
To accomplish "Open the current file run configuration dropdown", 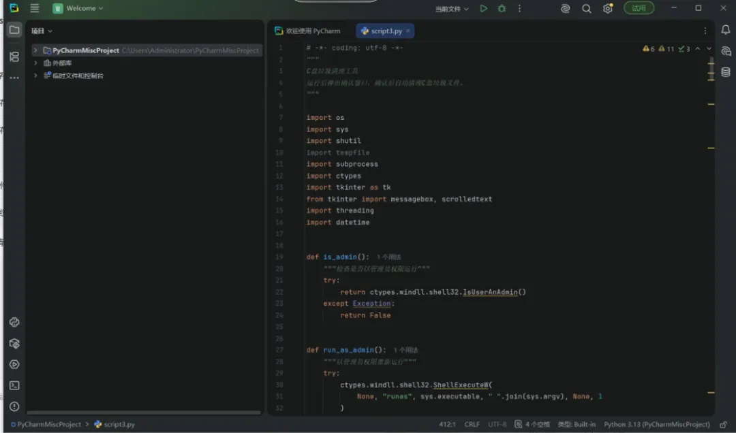I will (452, 9).
